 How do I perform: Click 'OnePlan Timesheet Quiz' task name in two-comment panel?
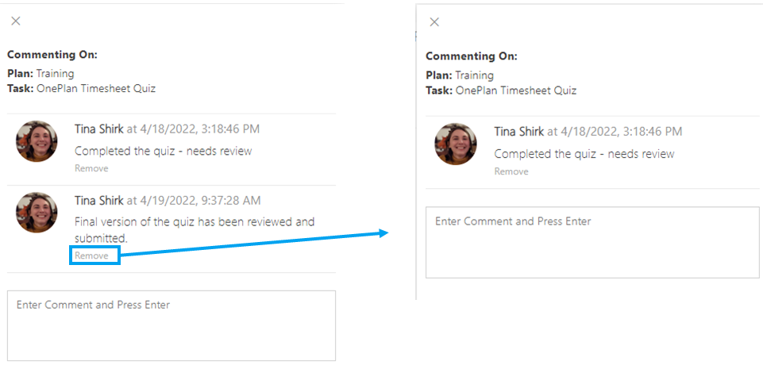[96, 89]
